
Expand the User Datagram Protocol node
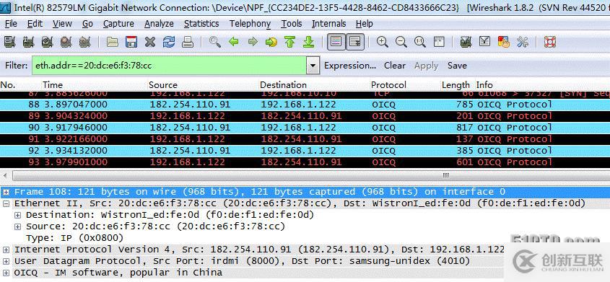coord(6,261)
